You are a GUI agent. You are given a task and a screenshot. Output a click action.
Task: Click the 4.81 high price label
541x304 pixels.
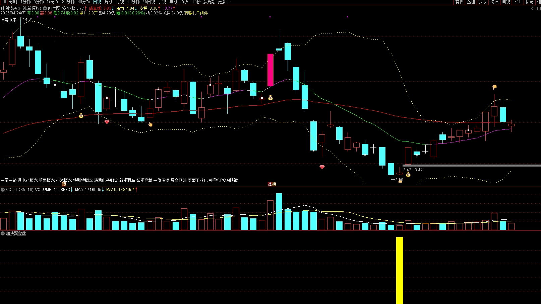29,20
